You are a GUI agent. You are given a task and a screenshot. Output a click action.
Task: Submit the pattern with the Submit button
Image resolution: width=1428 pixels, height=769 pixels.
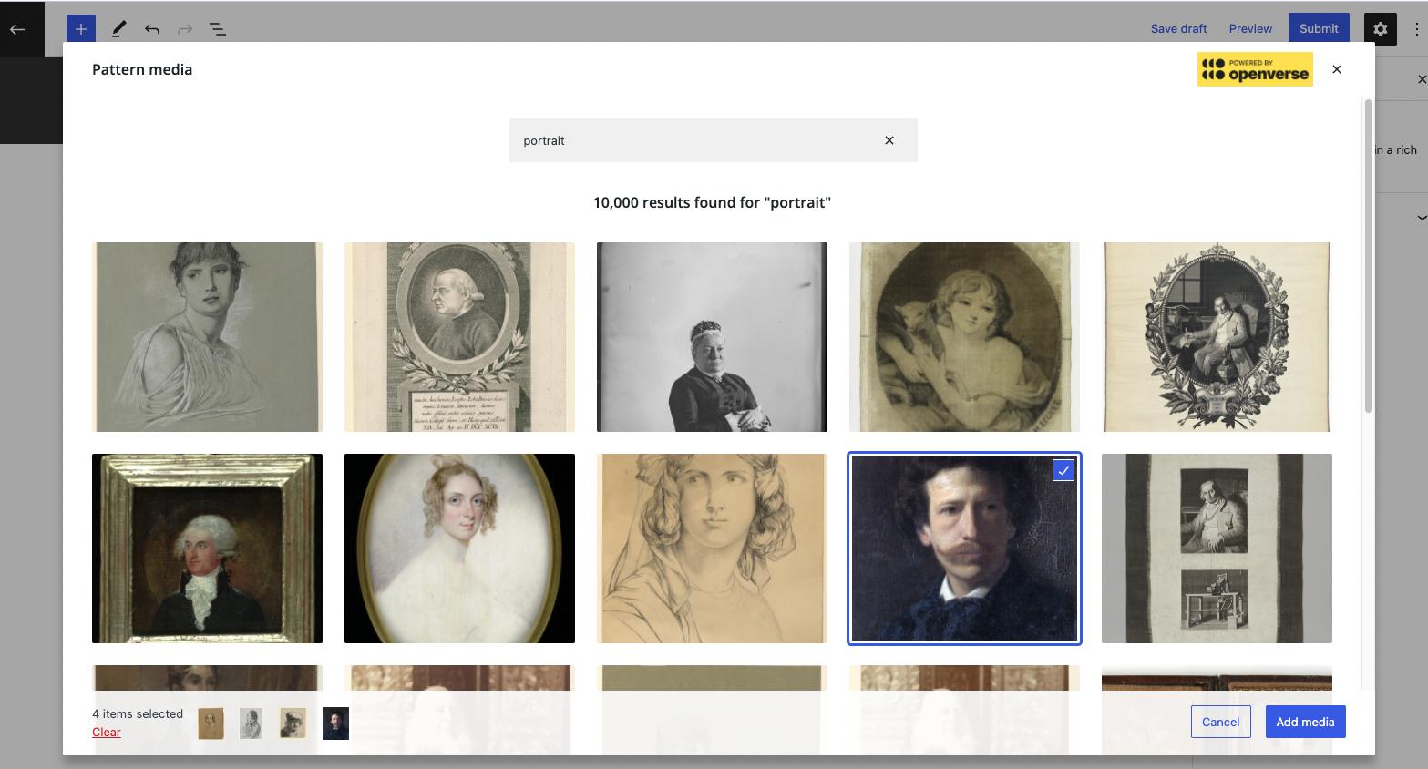click(x=1319, y=29)
